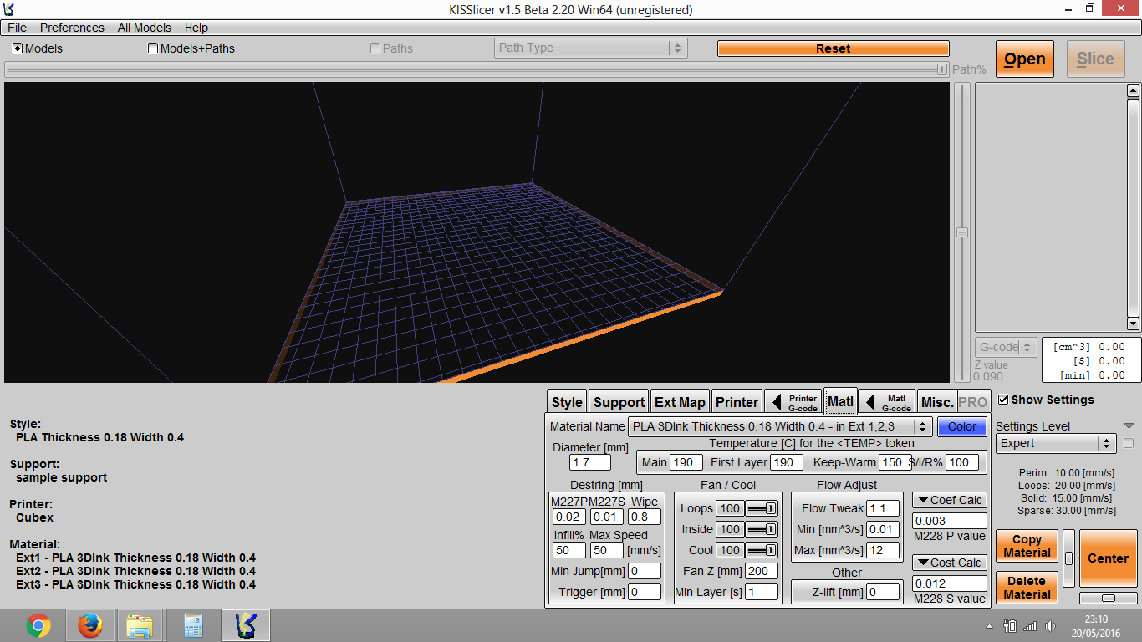The width and height of the screenshot is (1142, 642).
Task: Open the battery tray icon
Action: (x=1010, y=626)
